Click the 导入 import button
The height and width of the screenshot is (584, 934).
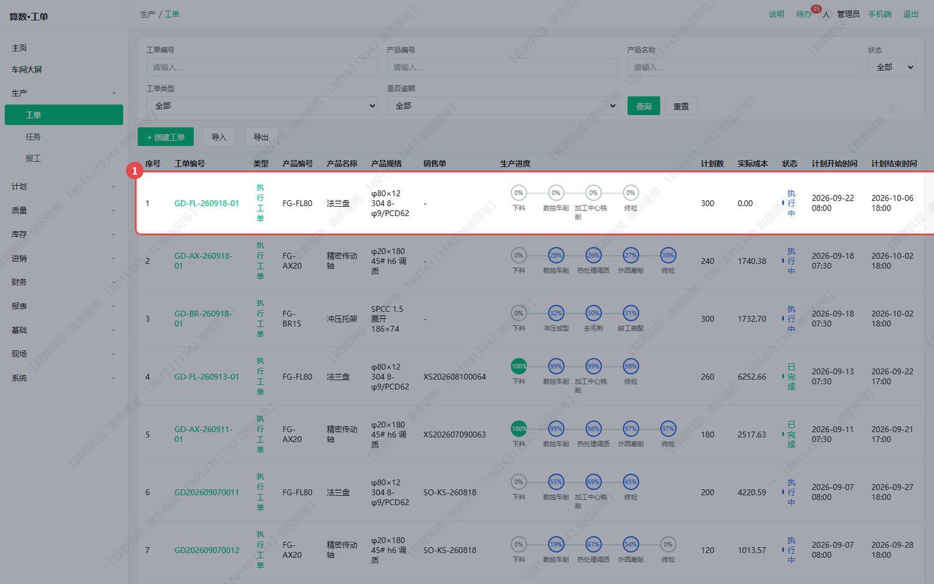(x=219, y=137)
